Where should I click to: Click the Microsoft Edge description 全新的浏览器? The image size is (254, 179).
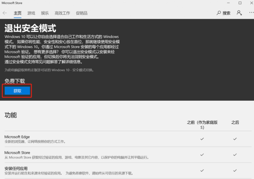(35, 142)
